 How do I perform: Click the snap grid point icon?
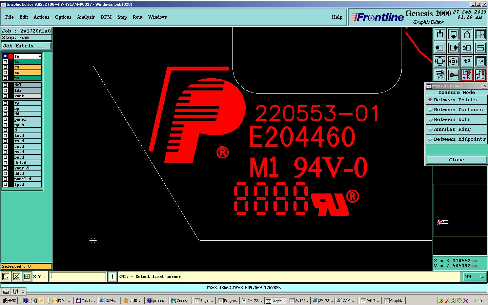453,75
